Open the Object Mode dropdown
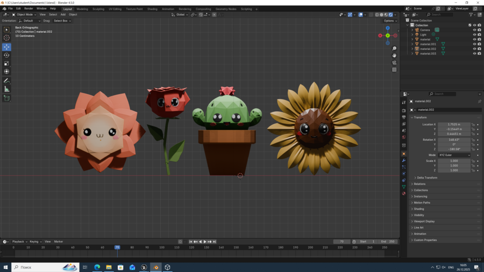This screenshot has height=272, width=484. [x=25, y=15]
